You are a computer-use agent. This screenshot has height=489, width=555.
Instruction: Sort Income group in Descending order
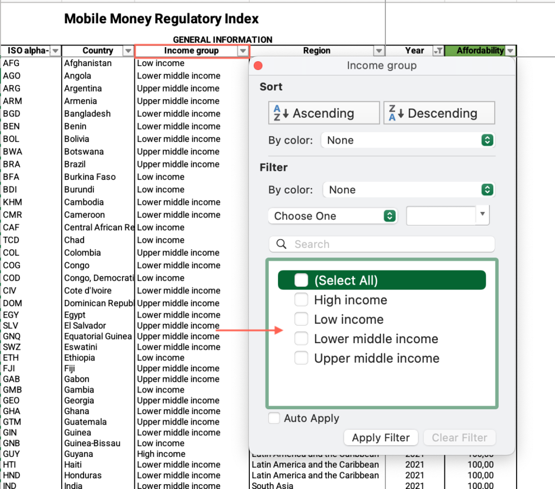point(439,113)
